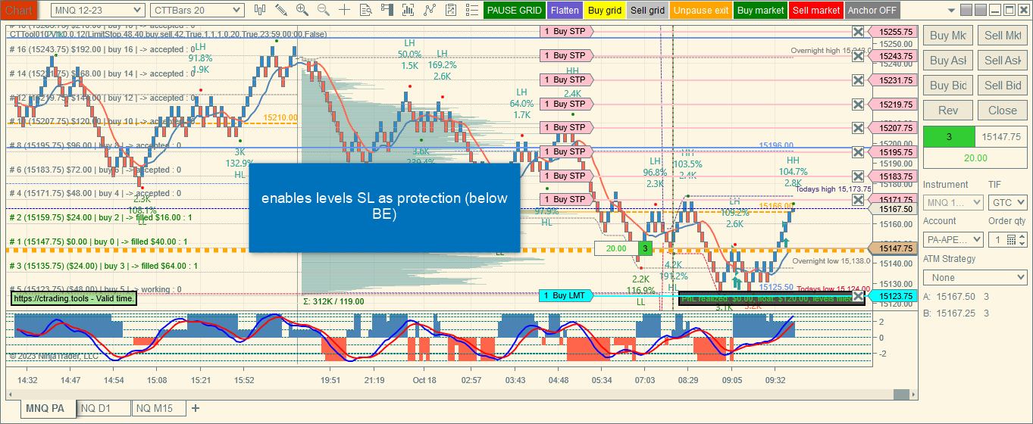Viewport: 1033px width, 424px height.
Task: Click the horizontal chart scrollbar thumb
Action: click(x=900, y=394)
